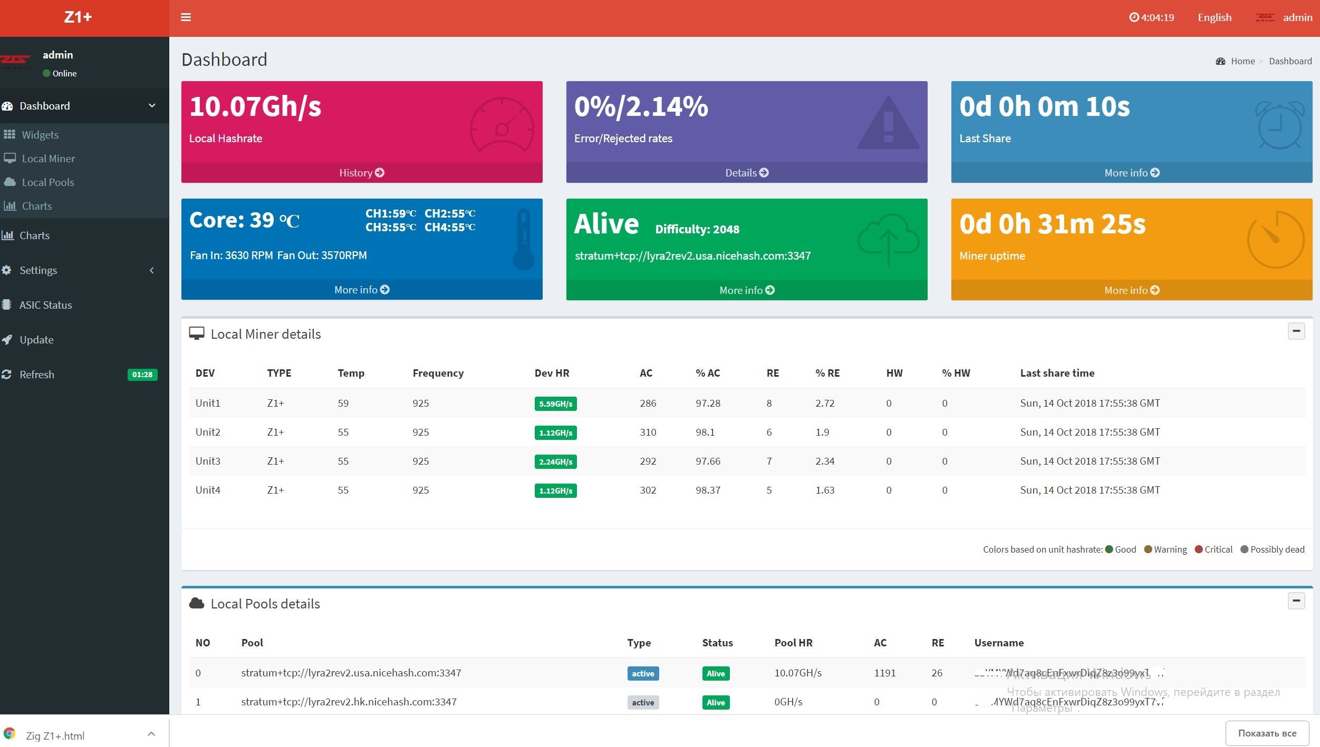
Task: Click the 5.59GH/s green hashrate badge
Action: click(555, 404)
